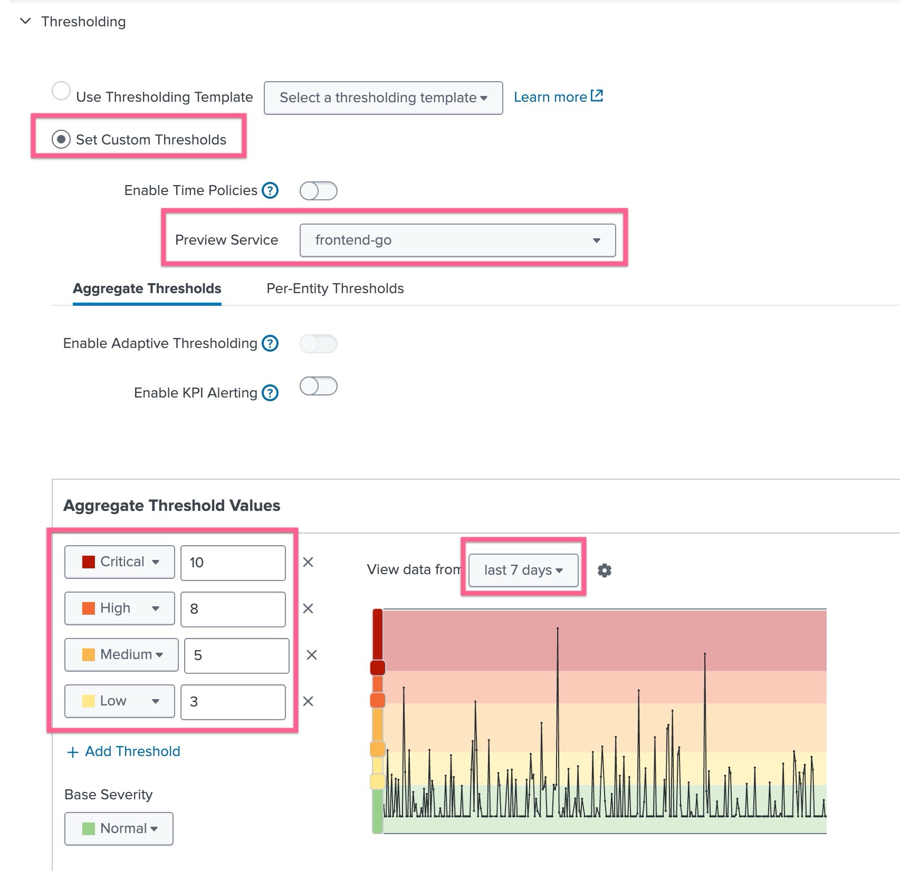
Task: Click the yellow Low slider handle
Action: coord(378,782)
